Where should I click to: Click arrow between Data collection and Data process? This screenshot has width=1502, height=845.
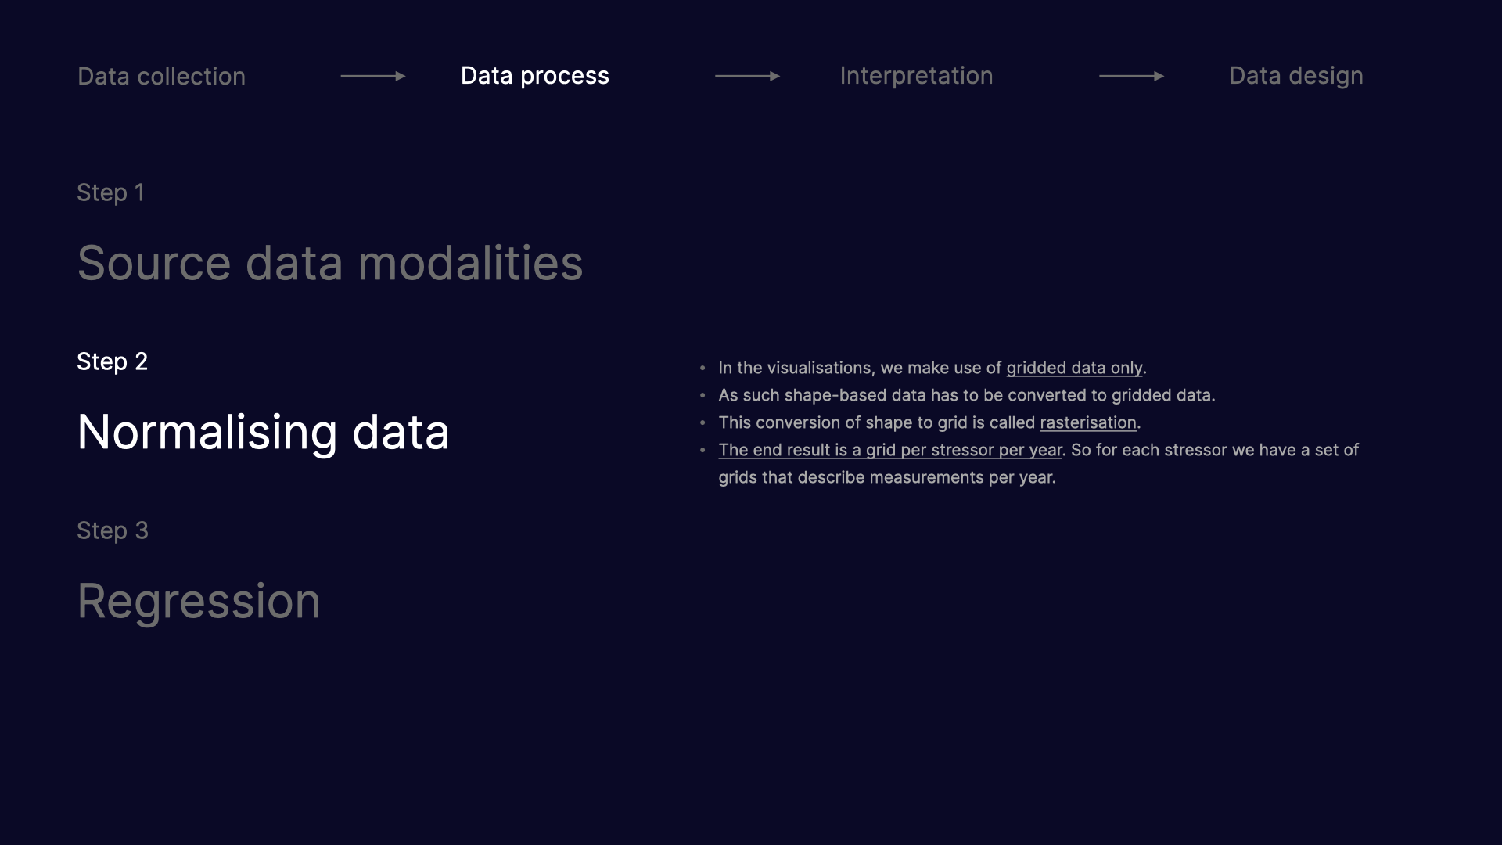click(x=373, y=76)
